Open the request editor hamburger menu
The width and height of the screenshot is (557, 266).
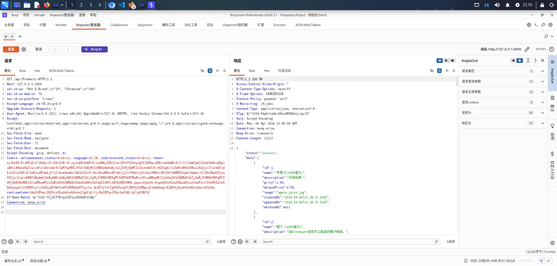(224, 71)
